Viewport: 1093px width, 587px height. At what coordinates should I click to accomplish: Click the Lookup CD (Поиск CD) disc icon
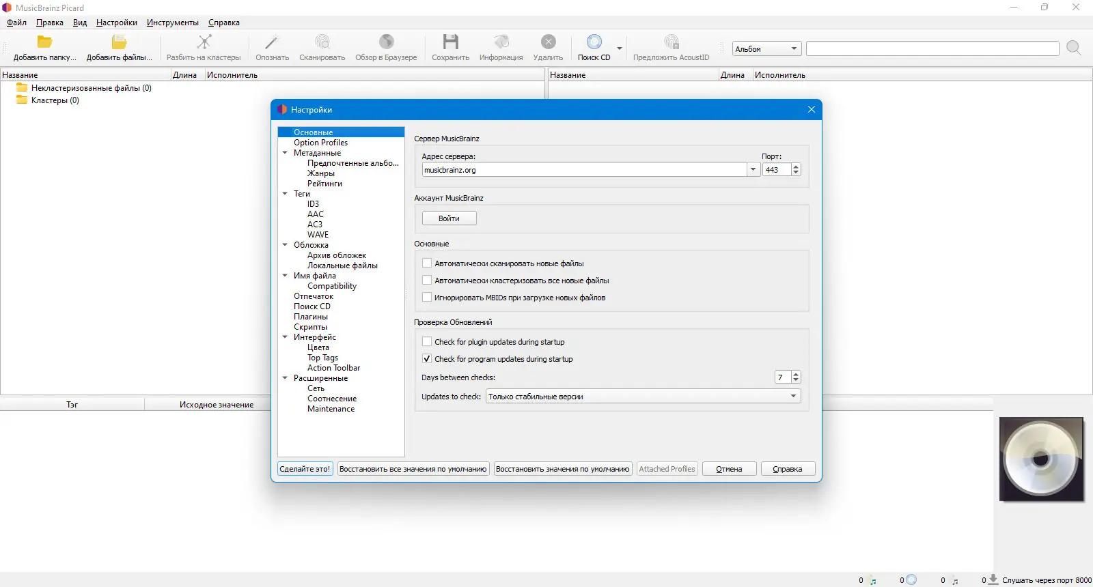pos(594,42)
